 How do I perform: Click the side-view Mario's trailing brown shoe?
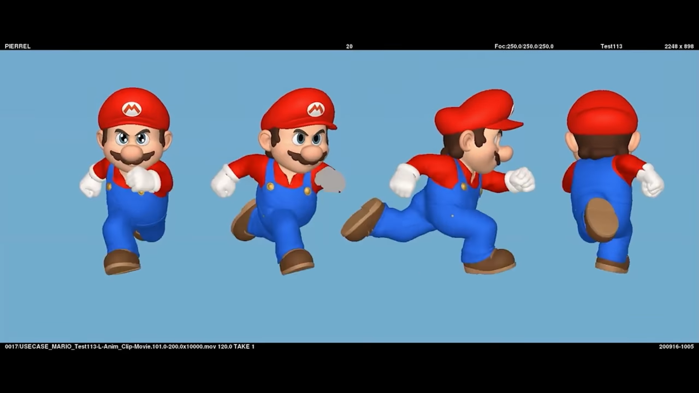click(x=362, y=219)
